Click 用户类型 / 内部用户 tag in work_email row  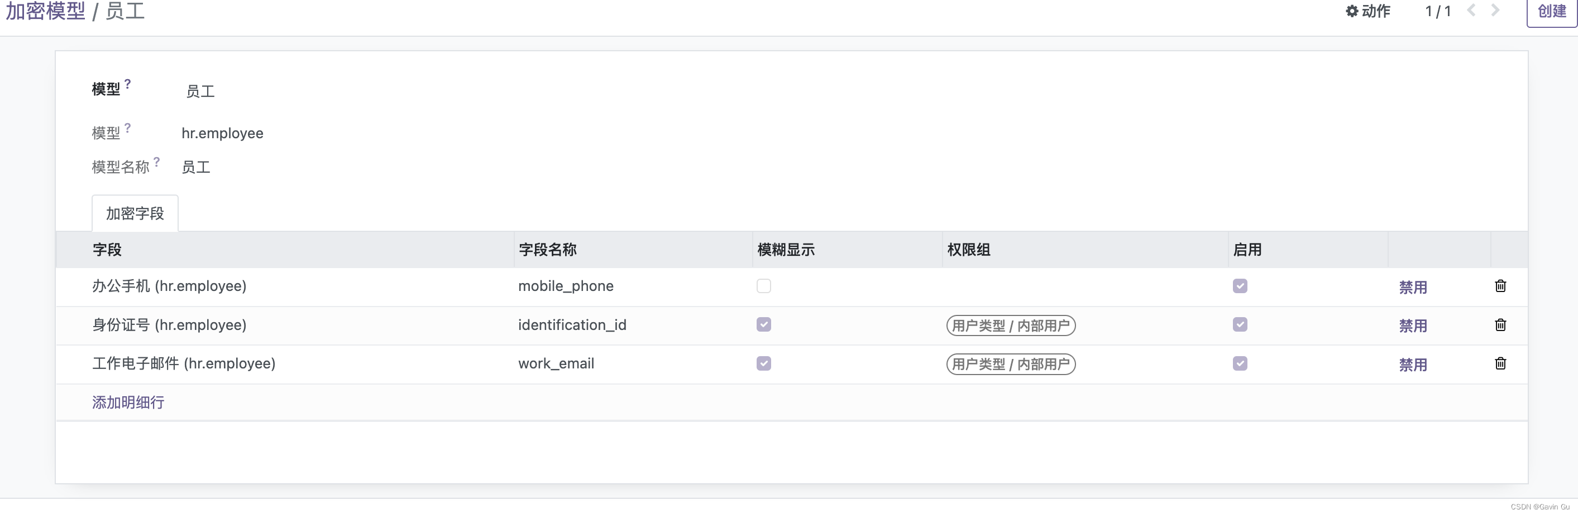pos(1011,364)
